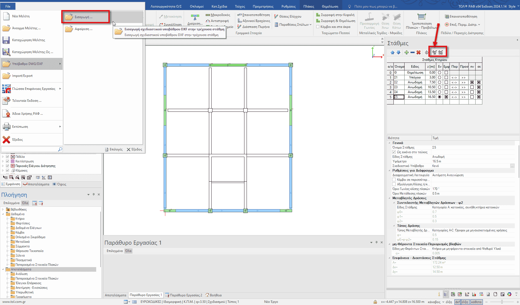Open the Πλάκες ribbon tab
The width and height of the screenshot is (520, 305).
[309, 6]
